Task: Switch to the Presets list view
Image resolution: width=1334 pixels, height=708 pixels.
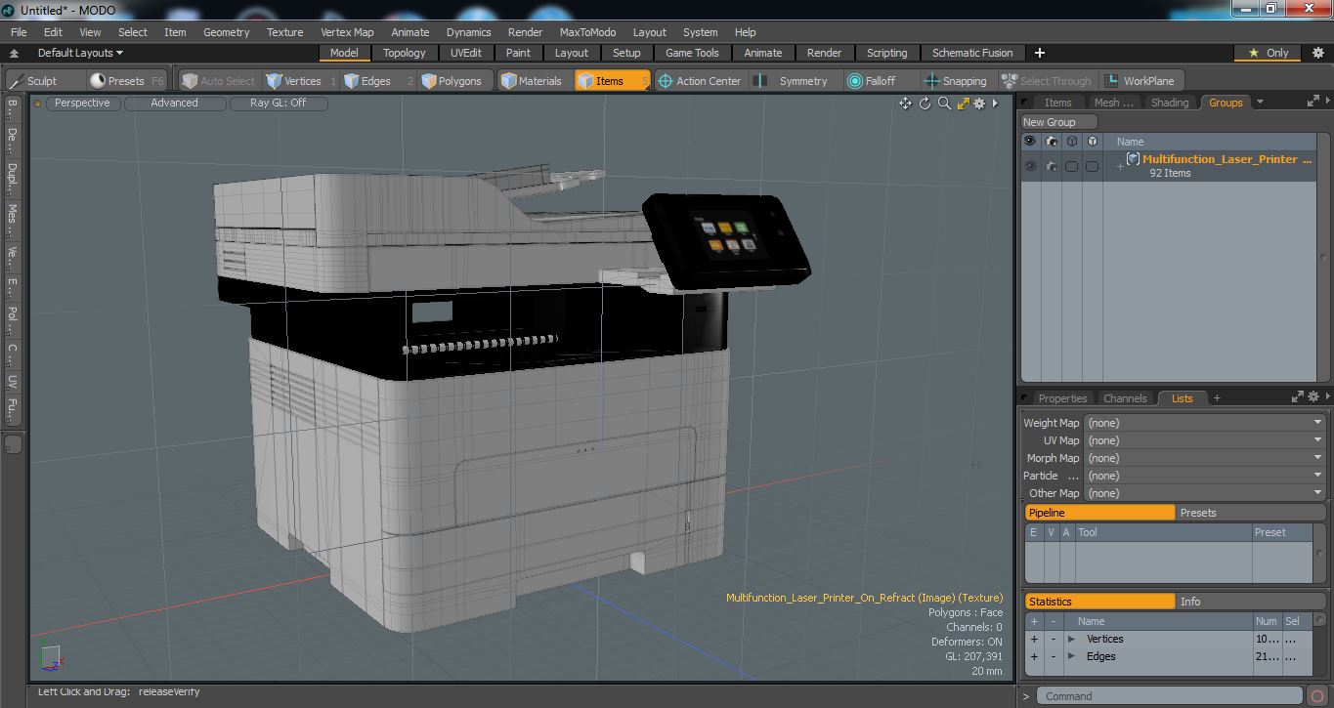Action: tap(1251, 513)
